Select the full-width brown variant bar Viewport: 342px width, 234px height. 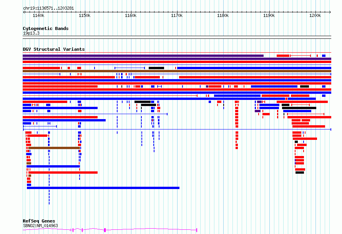177,71
